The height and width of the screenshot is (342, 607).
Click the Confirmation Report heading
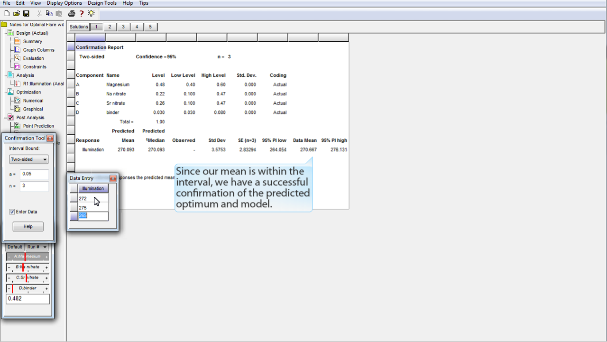point(100,47)
